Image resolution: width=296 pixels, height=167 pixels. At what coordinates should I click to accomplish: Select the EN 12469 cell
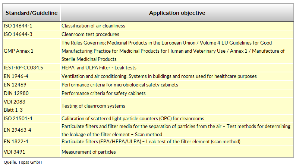coord(32,85)
